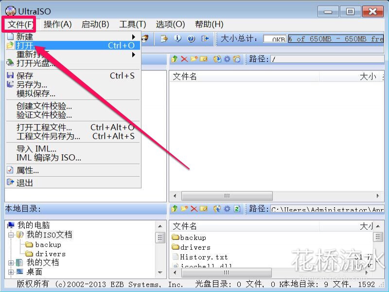
Task: Collapse the 我的ISO文档 tree node
Action: tap(11, 234)
